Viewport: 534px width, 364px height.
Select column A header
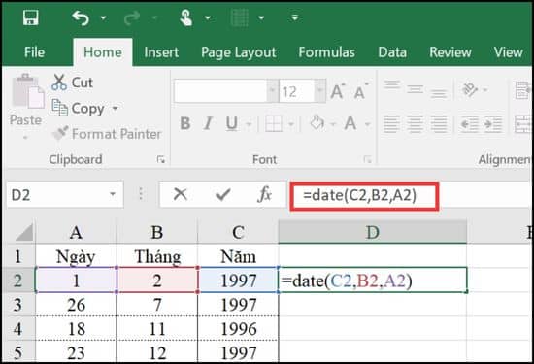click(x=76, y=232)
